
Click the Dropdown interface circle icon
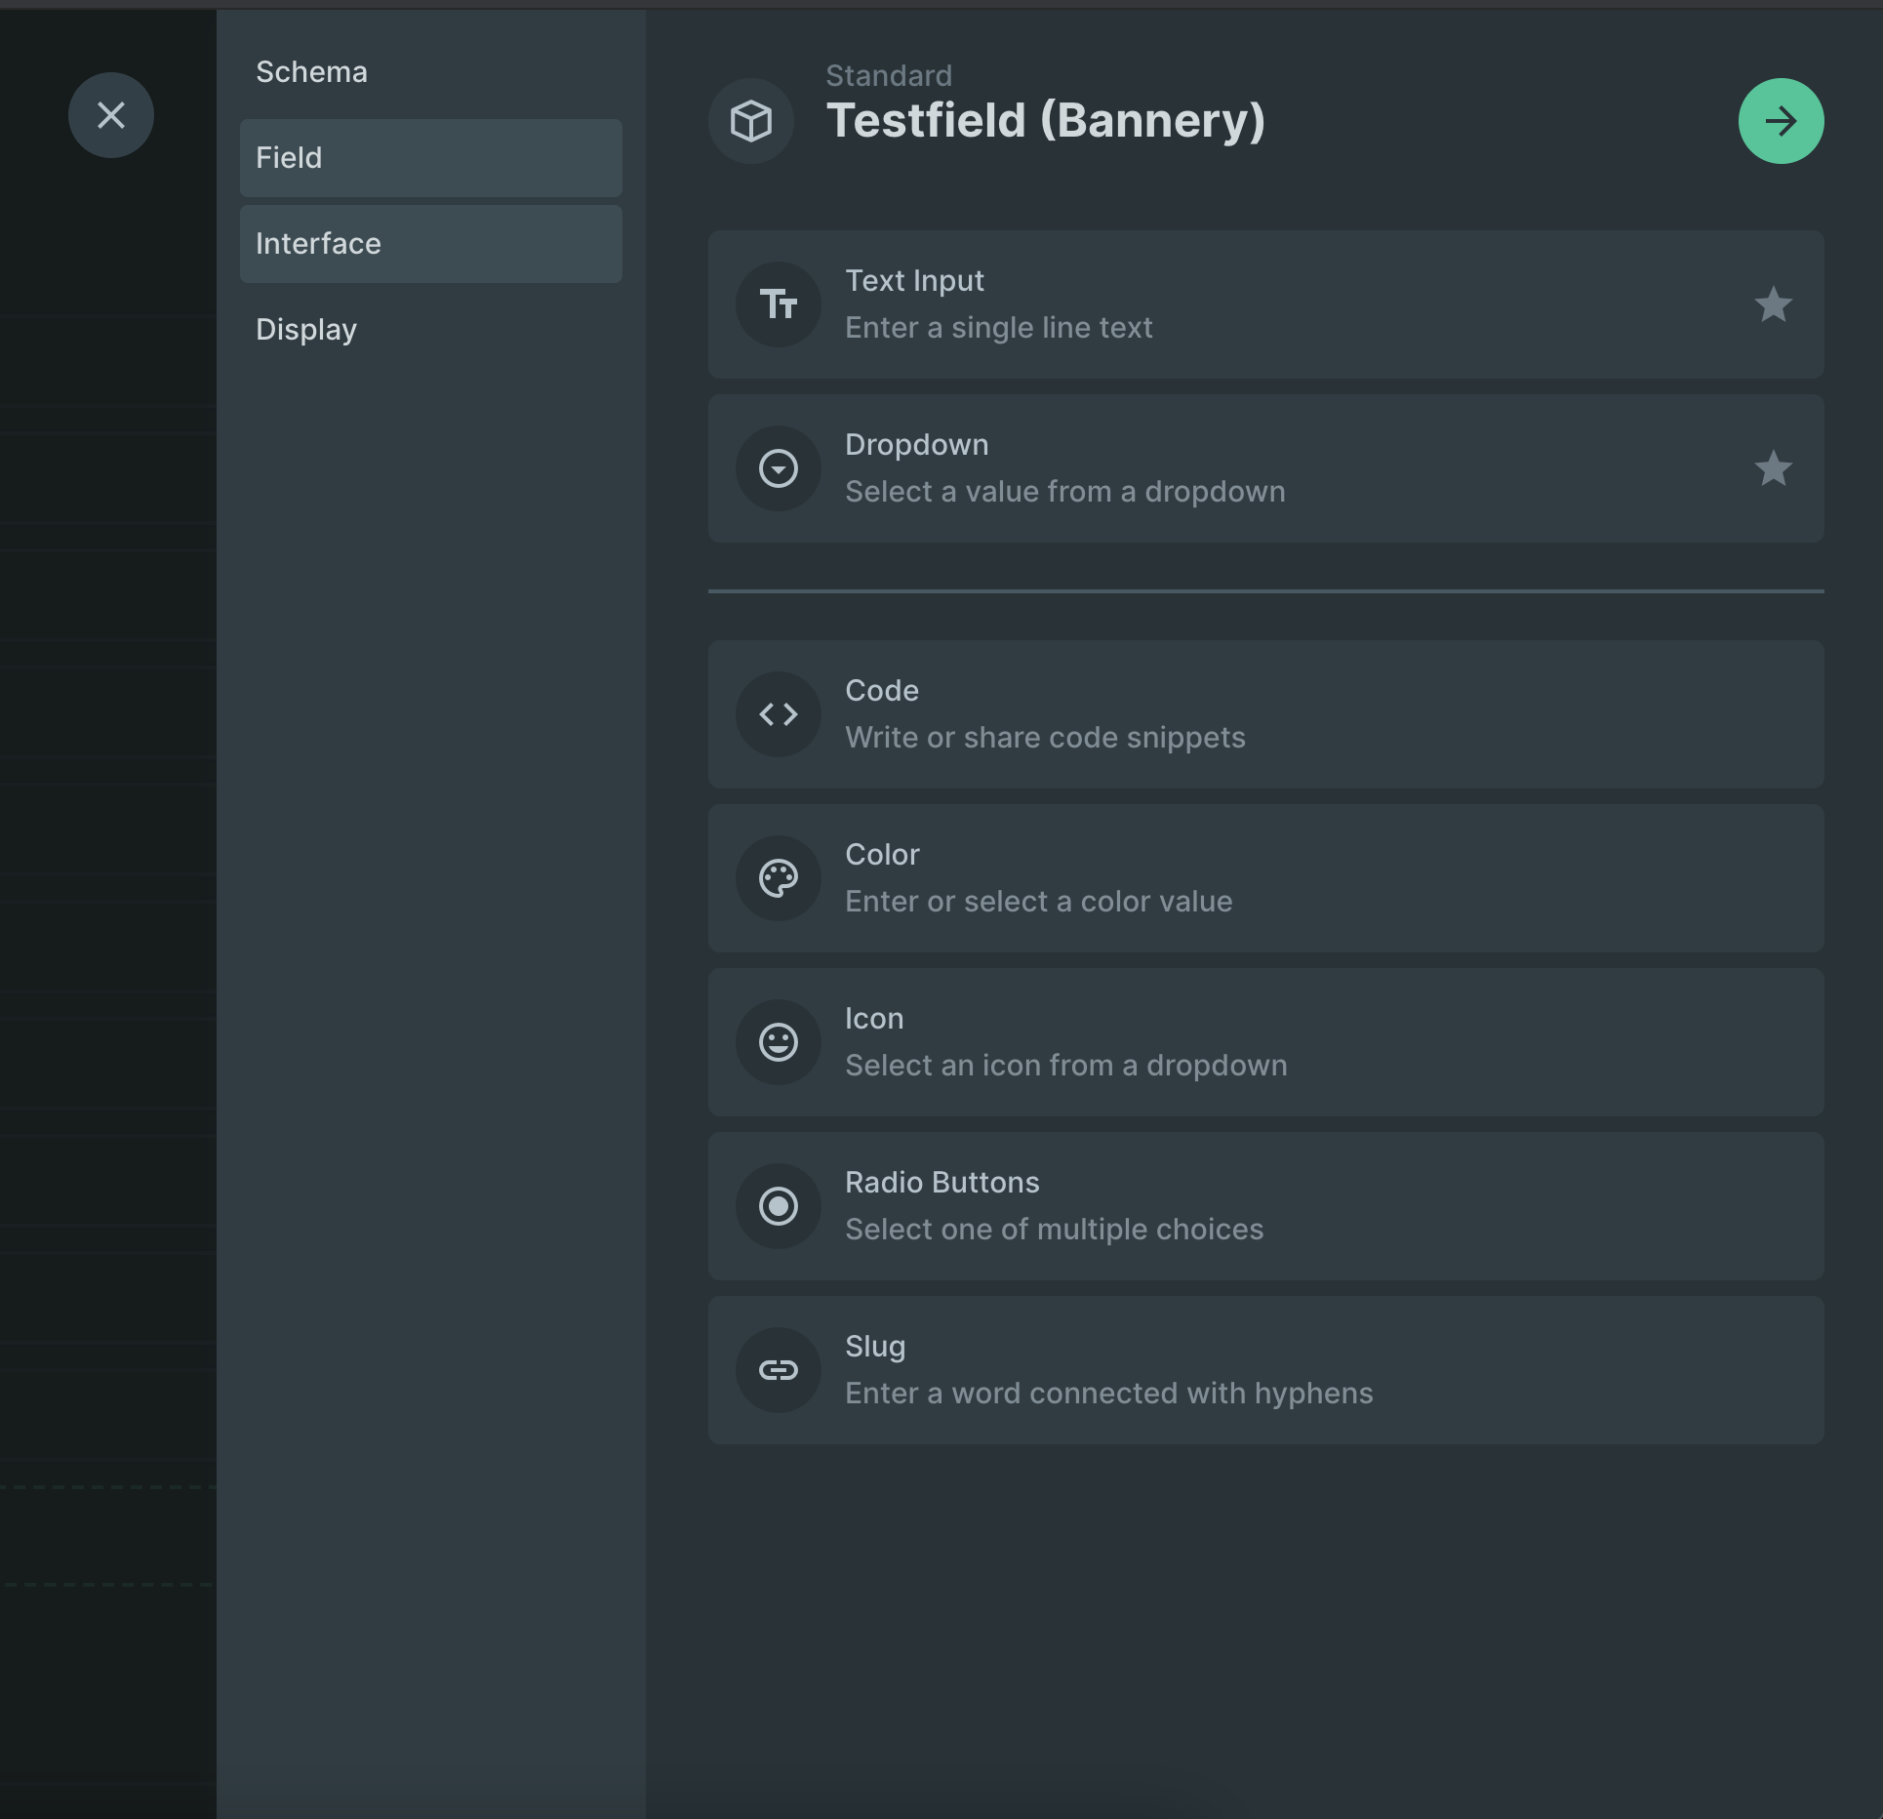point(778,468)
